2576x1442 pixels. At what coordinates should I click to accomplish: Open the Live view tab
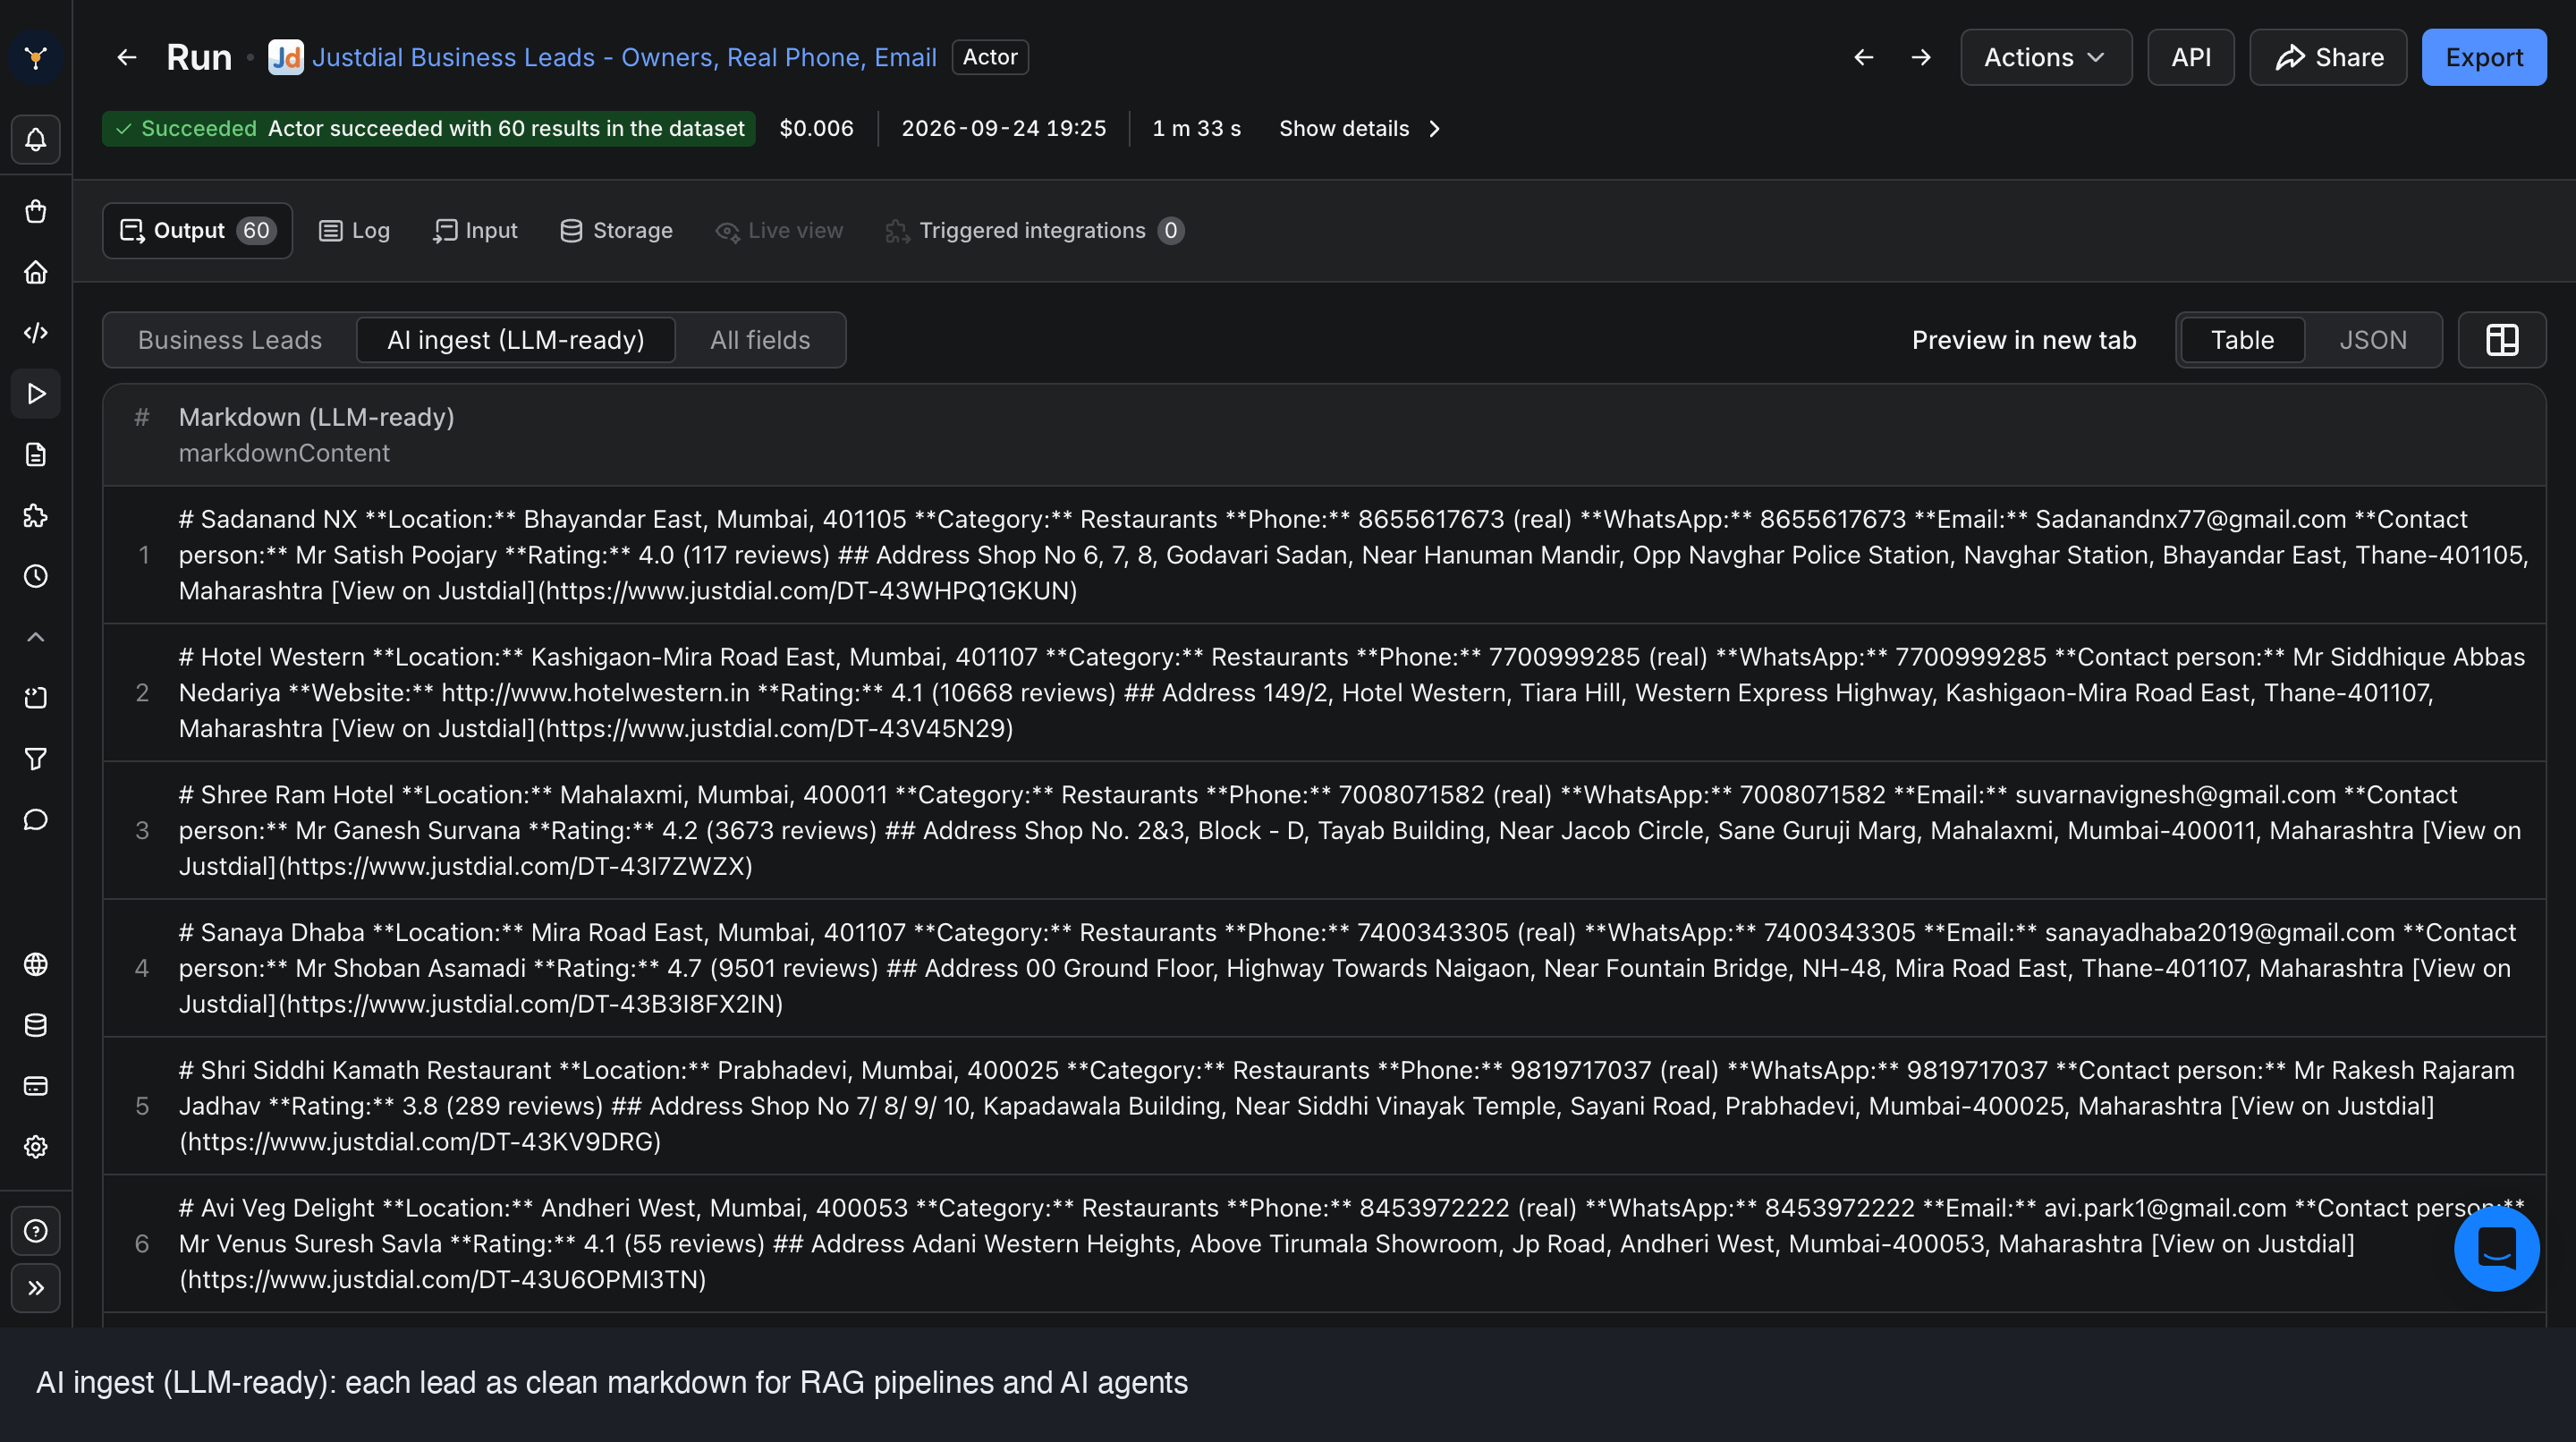pyautogui.click(x=779, y=230)
